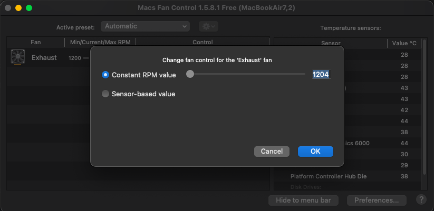The image size is (434, 211).
Task: Click the Sensor column header
Action: (331, 43)
